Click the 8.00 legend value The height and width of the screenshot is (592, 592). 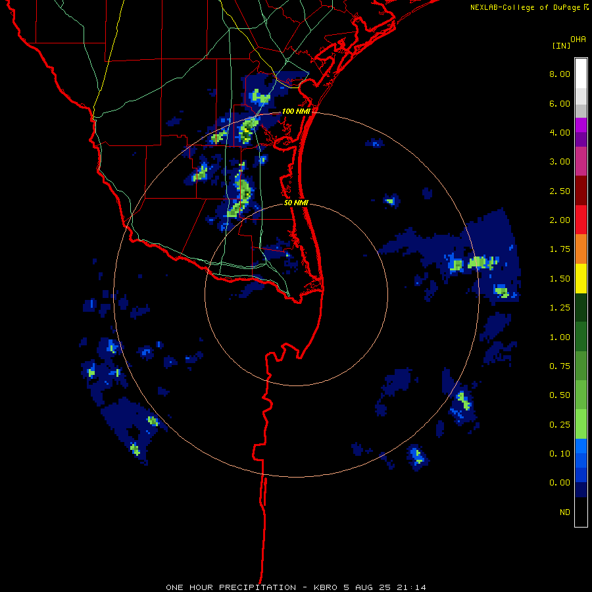coord(560,74)
